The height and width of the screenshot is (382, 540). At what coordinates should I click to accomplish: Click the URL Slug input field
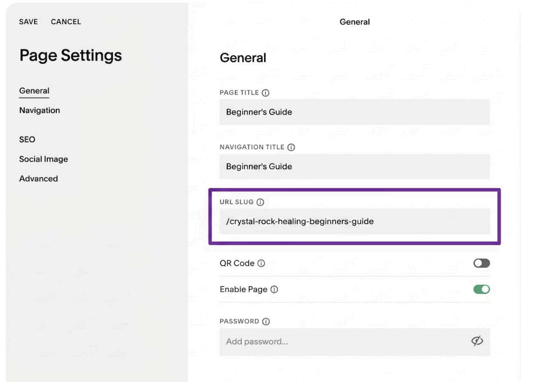355,222
